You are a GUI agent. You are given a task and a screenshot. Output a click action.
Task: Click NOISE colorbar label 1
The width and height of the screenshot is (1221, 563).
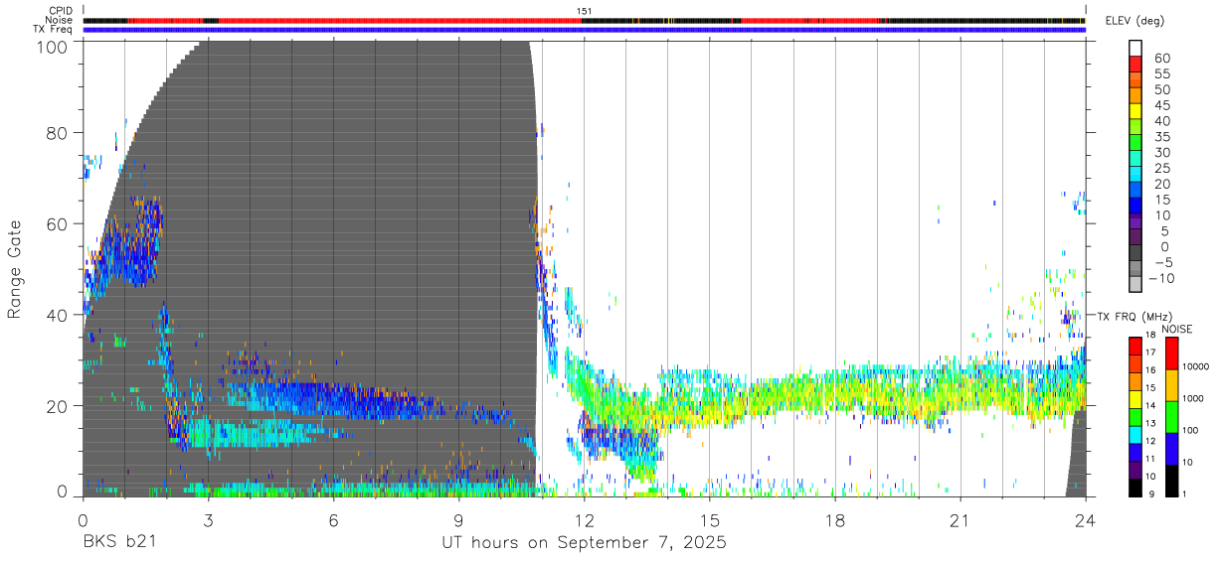point(1184,494)
